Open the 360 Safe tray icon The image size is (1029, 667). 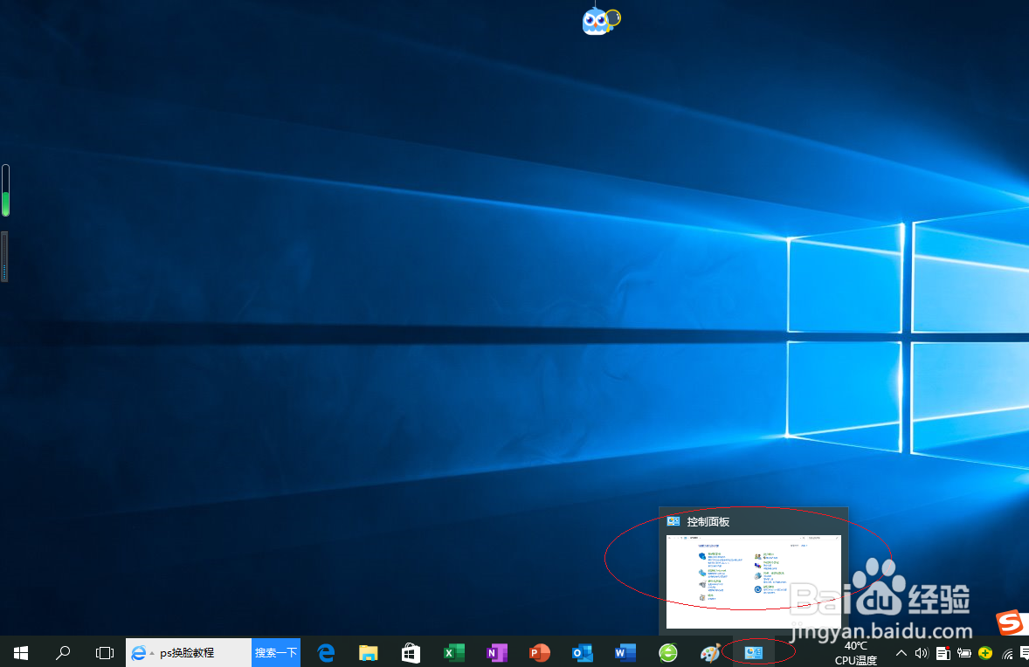point(984,652)
